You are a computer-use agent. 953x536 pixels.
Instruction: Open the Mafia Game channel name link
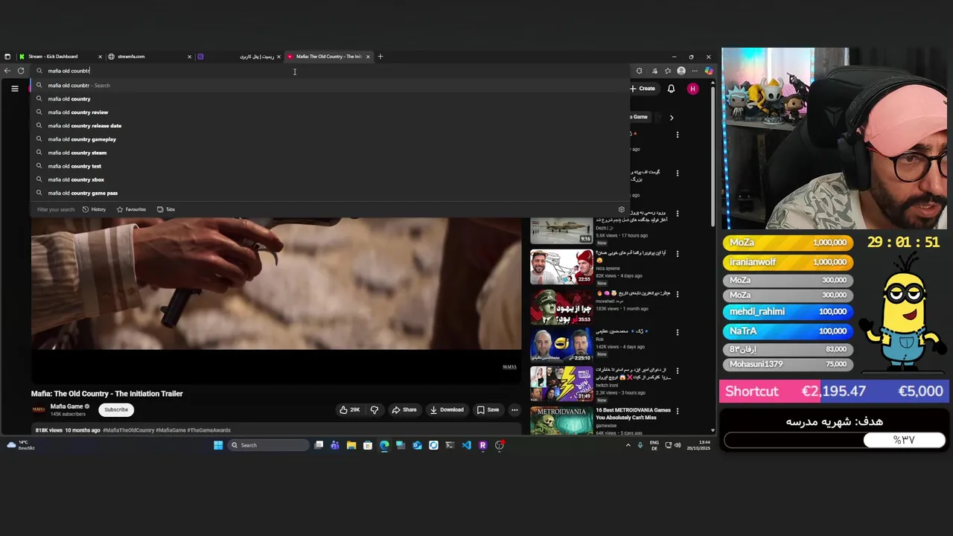(66, 406)
